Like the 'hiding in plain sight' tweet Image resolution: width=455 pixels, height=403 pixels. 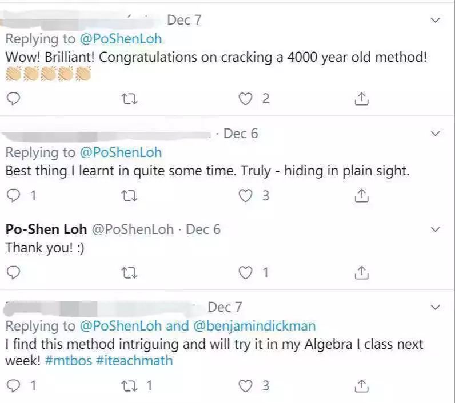[246, 196]
